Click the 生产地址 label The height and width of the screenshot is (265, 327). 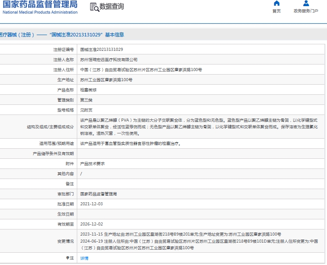(65, 80)
